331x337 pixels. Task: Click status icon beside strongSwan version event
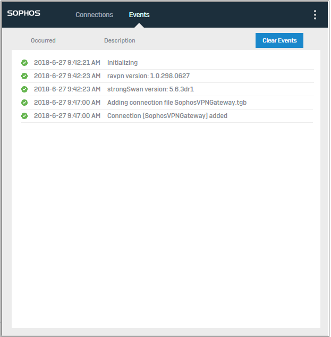(x=24, y=89)
